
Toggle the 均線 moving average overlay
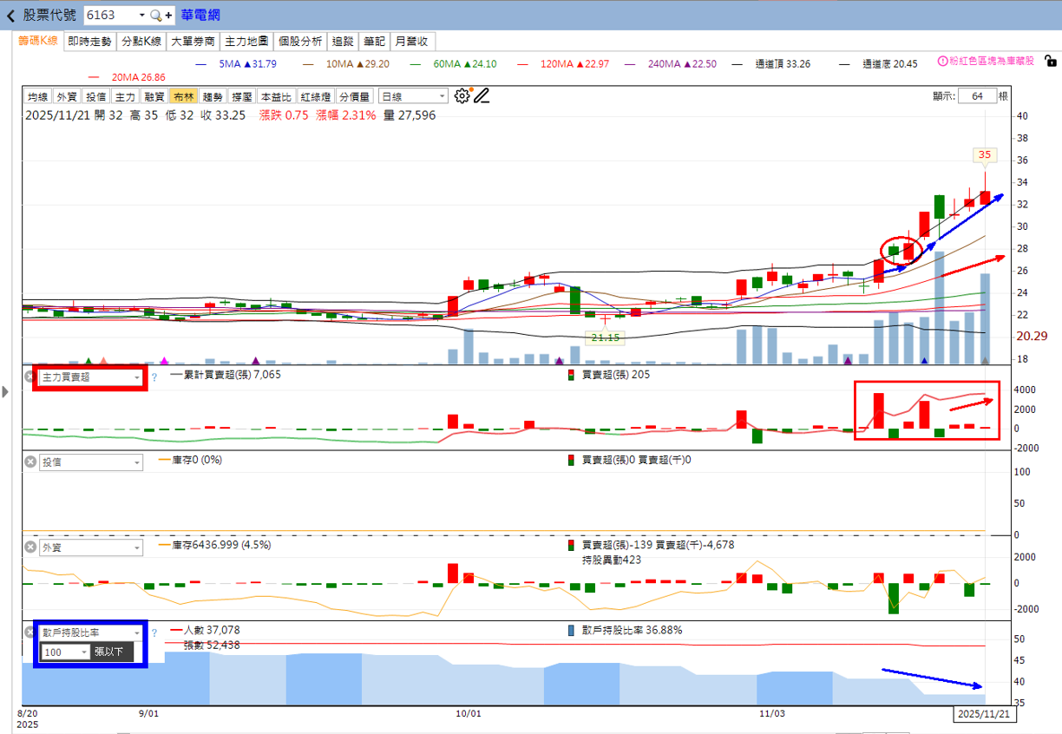point(37,97)
